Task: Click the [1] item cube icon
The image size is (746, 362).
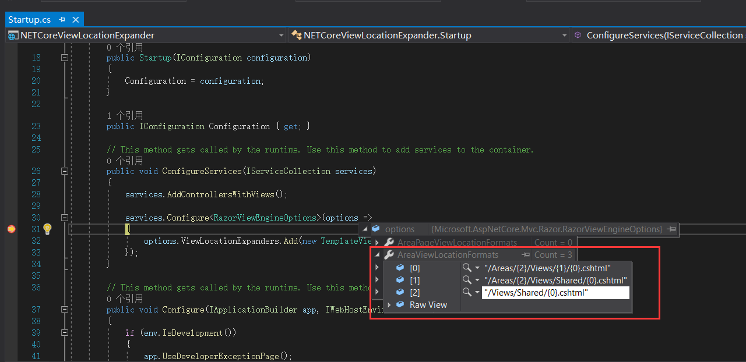Action: 400,280
